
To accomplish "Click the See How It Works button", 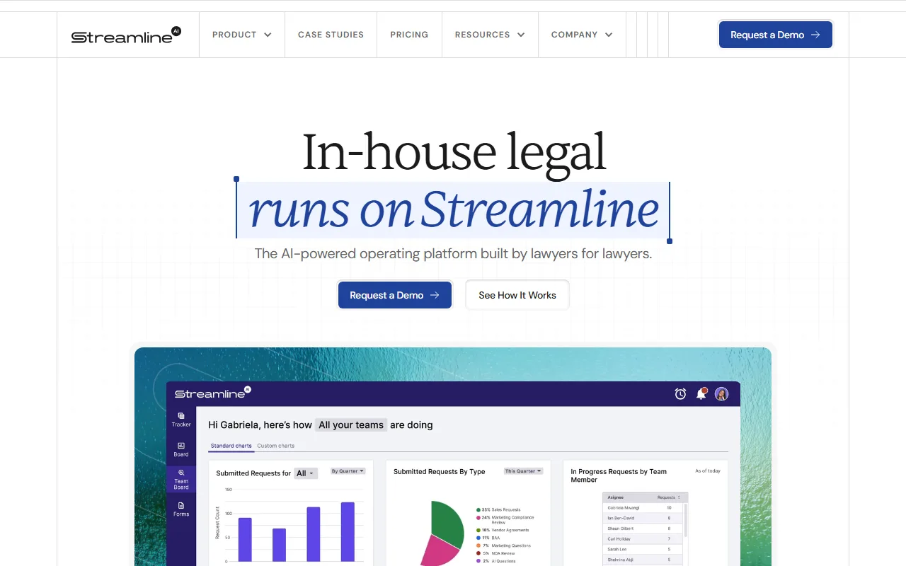I will [517, 295].
